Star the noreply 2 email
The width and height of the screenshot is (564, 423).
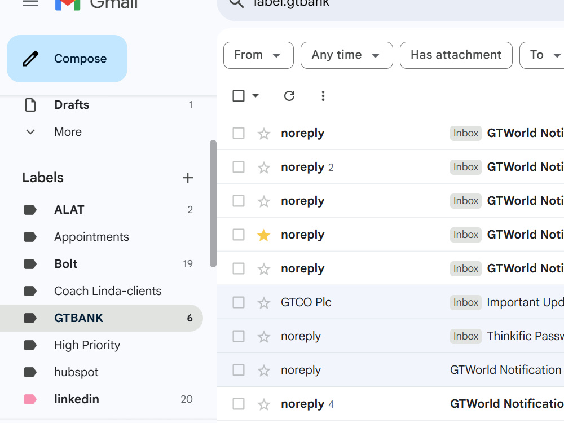point(263,168)
